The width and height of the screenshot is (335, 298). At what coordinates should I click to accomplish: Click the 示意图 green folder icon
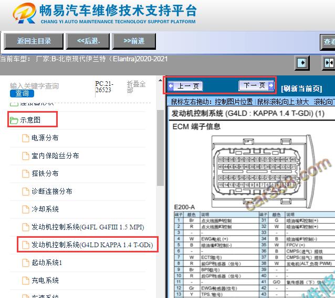[x=14, y=120]
